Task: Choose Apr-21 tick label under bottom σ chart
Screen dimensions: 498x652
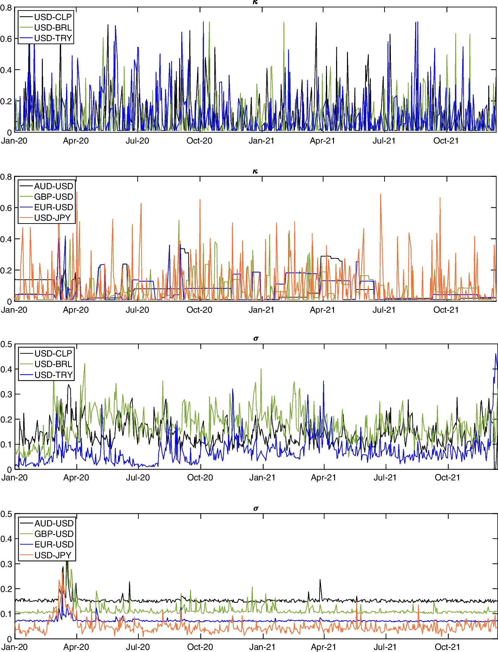Action: click(x=323, y=647)
